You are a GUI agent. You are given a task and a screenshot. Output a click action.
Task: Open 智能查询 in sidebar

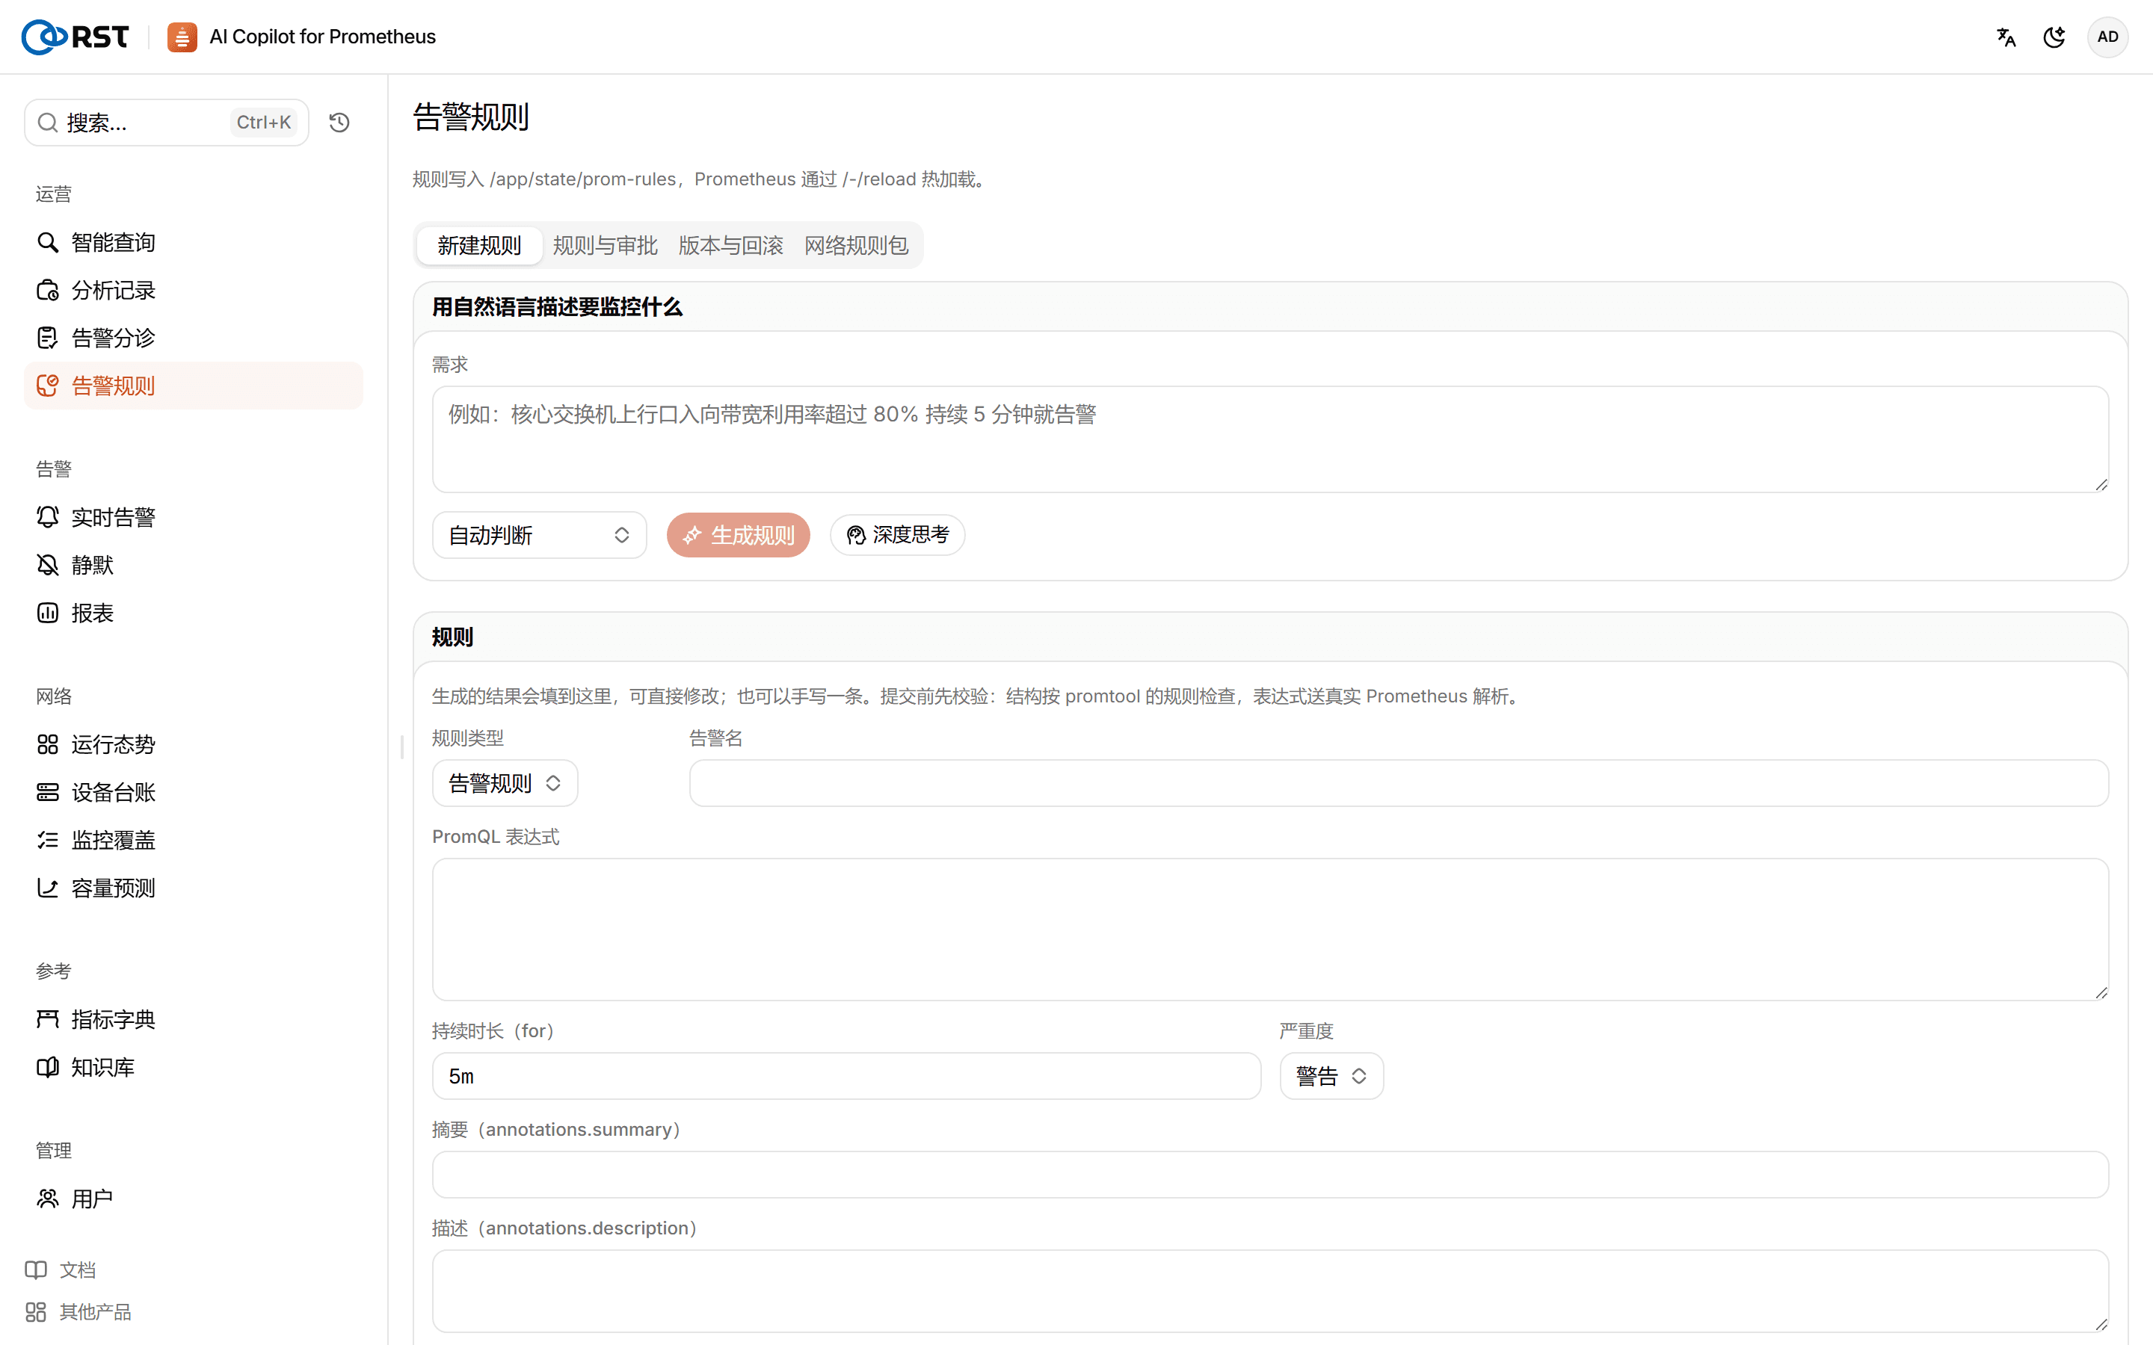(193, 242)
